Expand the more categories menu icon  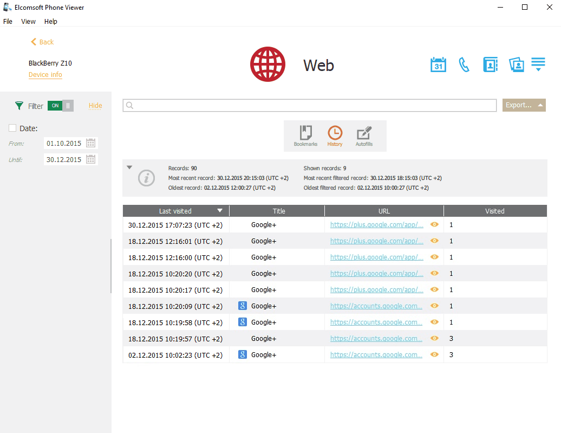(538, 64)
